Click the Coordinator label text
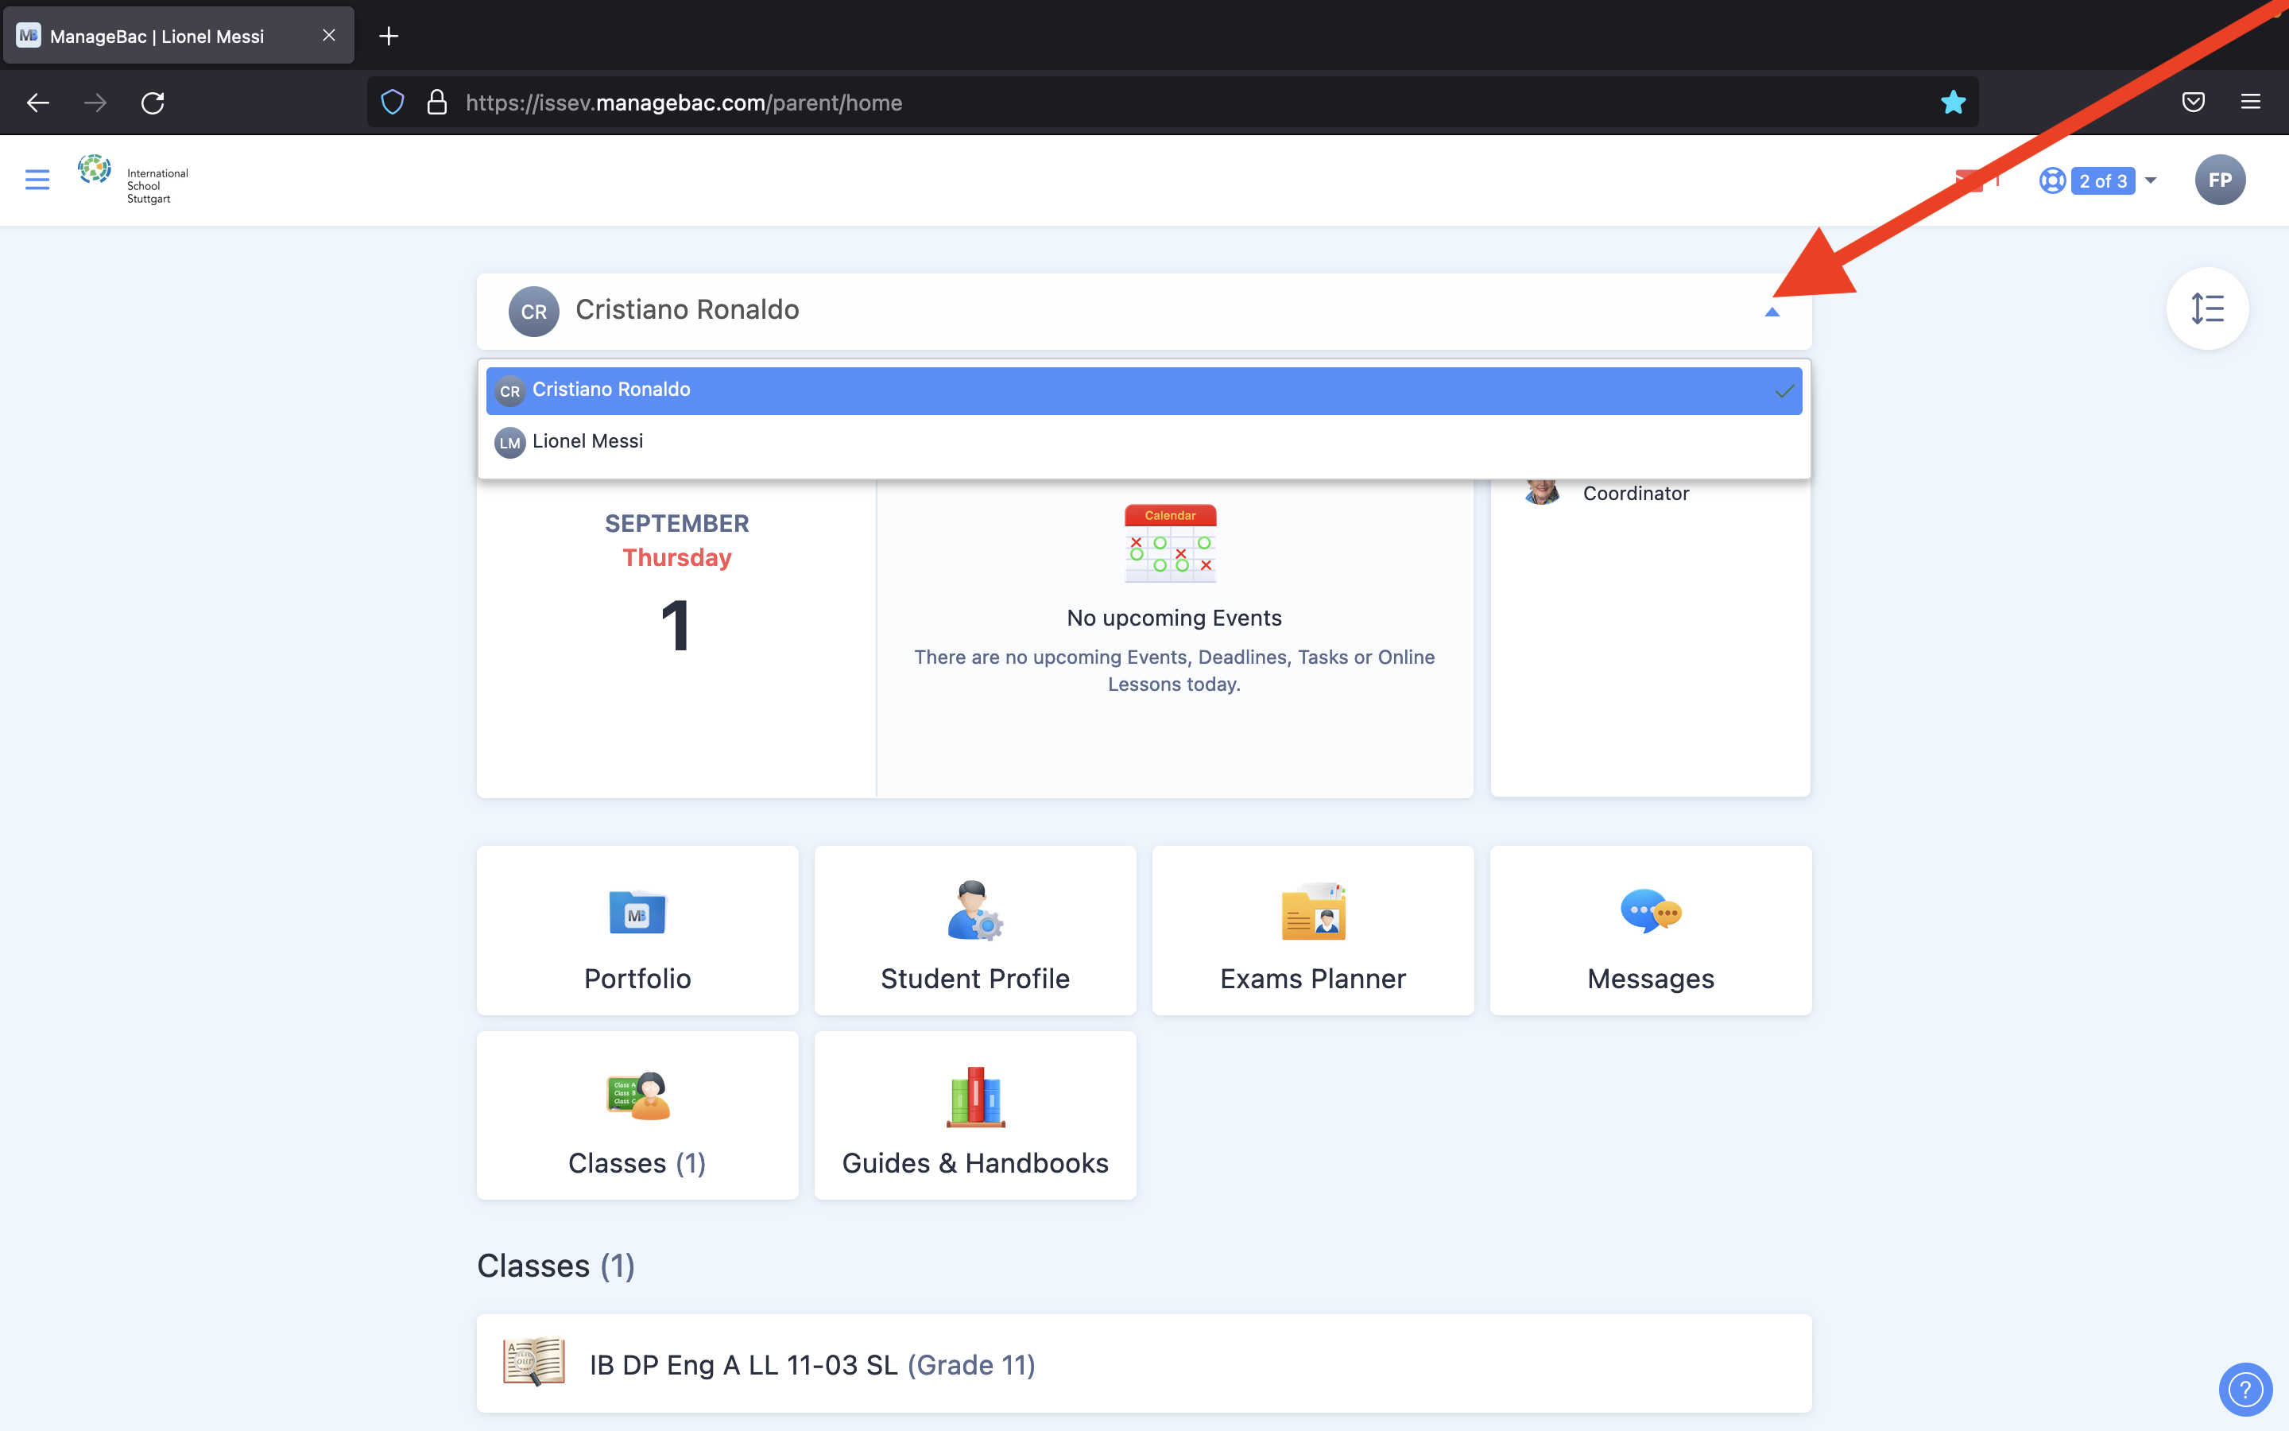 [1636, 493]
